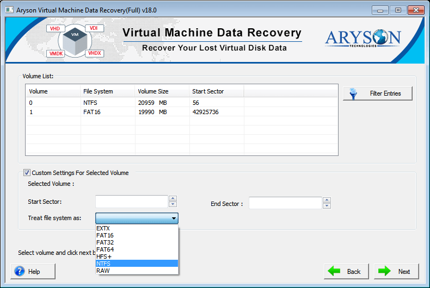Increase the End Sector value
The width and height of the screenshot is (430, 288).
click(327, 200)
